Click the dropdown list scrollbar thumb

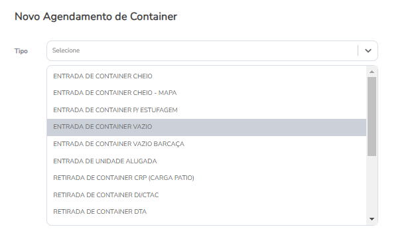(372, 117)
